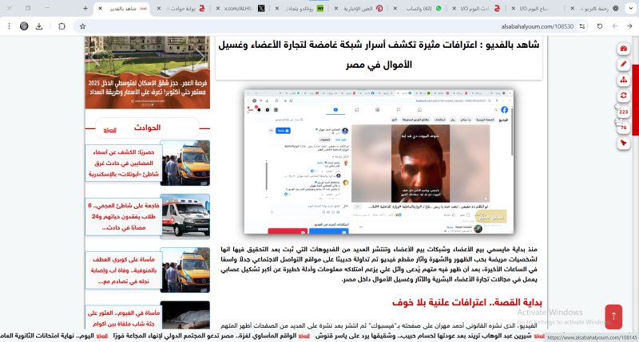The width and height of the screenshot is (639, 342).
Task: Open the Chrome three-dot menu
Action: (x=9, y=26)
